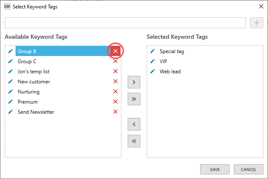268x179 pixels.
Task: Move selected tag back to available
Action: (x=134, y=124)
